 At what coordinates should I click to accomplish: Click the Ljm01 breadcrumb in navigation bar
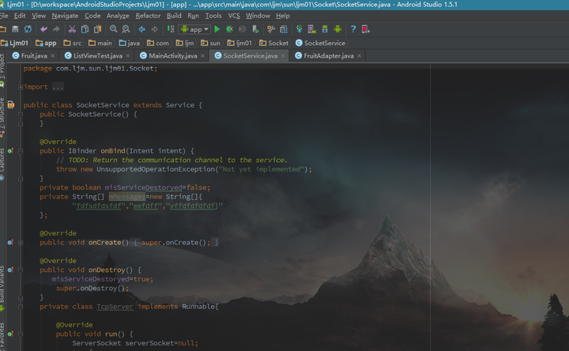19,43
